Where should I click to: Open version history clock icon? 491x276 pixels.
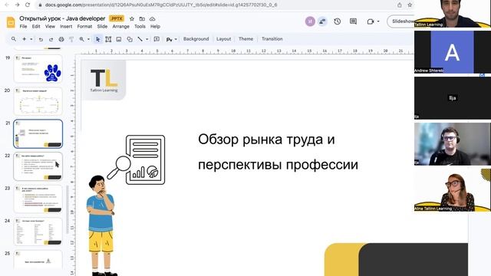[338, 21]
